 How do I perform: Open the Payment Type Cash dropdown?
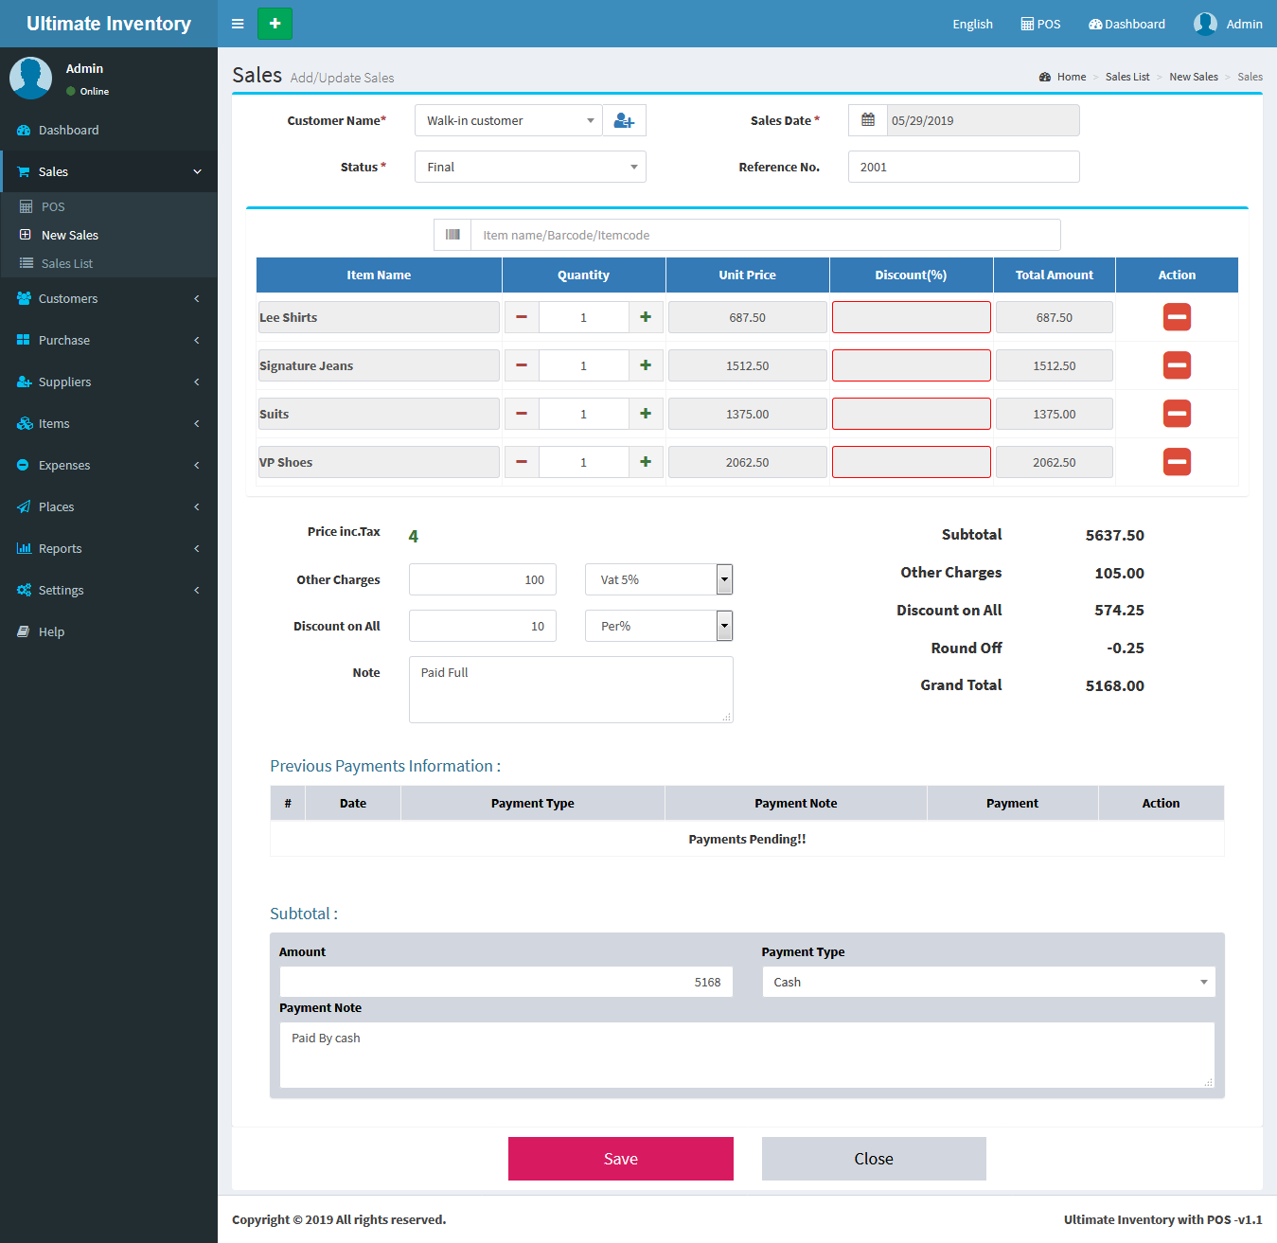pyautogui.click(x=988, y=982)
